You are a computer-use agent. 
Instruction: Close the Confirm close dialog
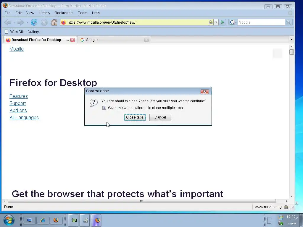[205, 92]
